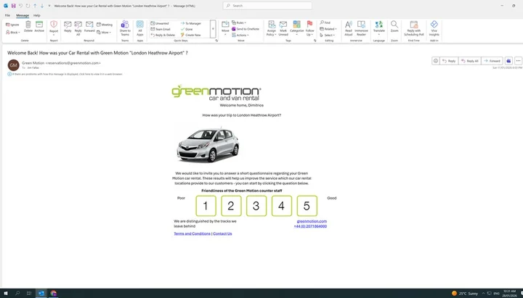The width and height of the screenshot is (523, 298).
Task: Open the Move dropdown
Action: click(x=225, y=28)
